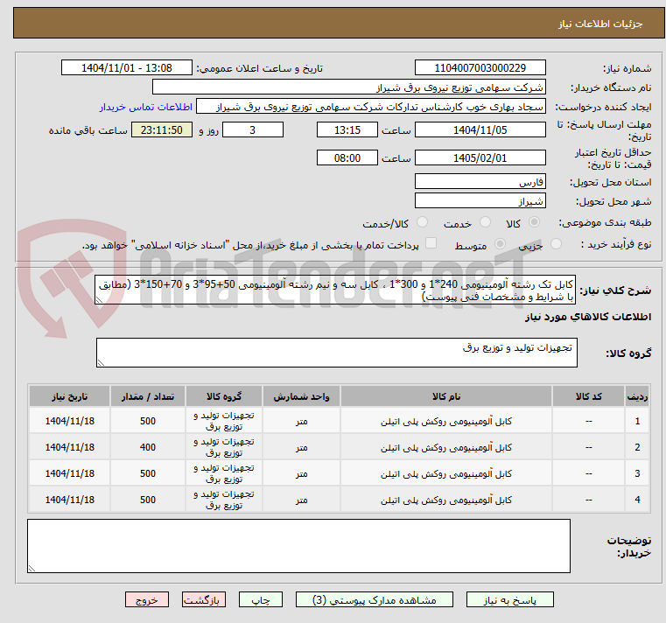This screenshot has height=623, width=666.
Task: Toggle the 'اسناد خزانه اسلامی' payment checkbox
Action: 431,244
